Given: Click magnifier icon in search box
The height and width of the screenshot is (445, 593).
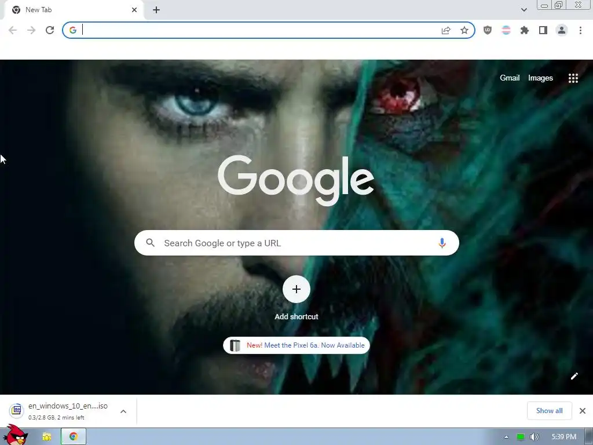Looking at the screenshot, I should (x=150, y=243).
